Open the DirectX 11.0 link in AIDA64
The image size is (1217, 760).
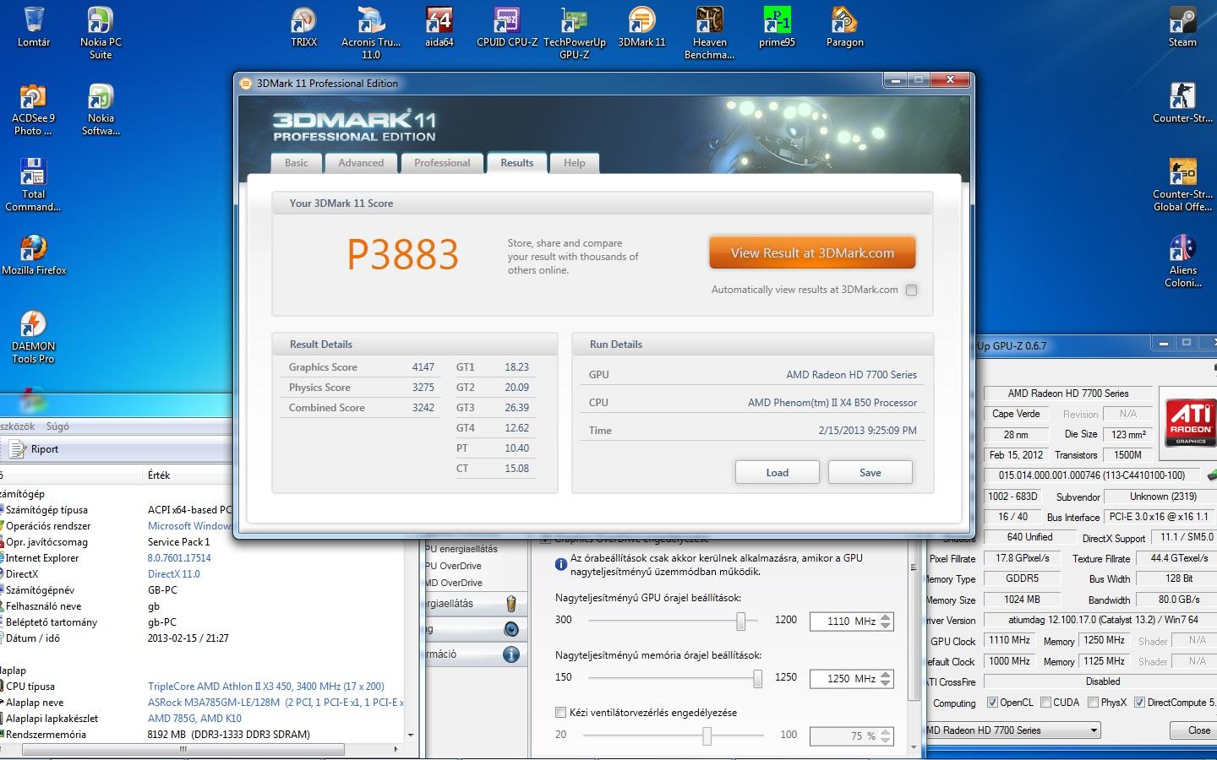coord(174,574)
